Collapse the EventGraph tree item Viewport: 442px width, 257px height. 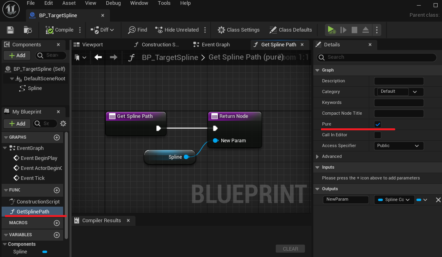point(5,148)
